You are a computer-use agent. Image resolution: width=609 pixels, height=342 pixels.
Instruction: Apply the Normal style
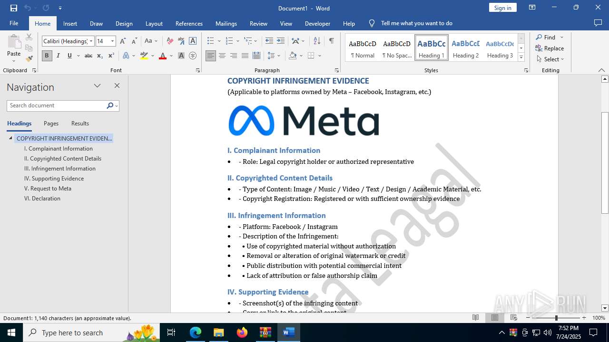(x=363, y=47)
